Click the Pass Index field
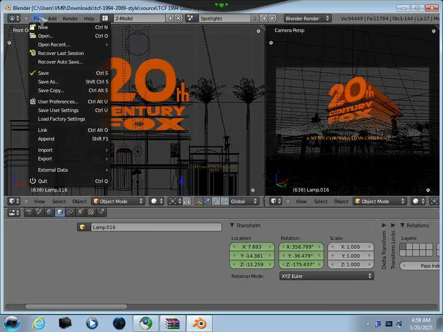The image size is (443, 332). pos(420,266)
